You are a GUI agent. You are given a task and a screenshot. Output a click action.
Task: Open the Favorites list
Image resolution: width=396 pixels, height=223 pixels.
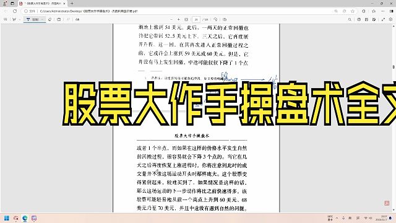pos(374,11)
